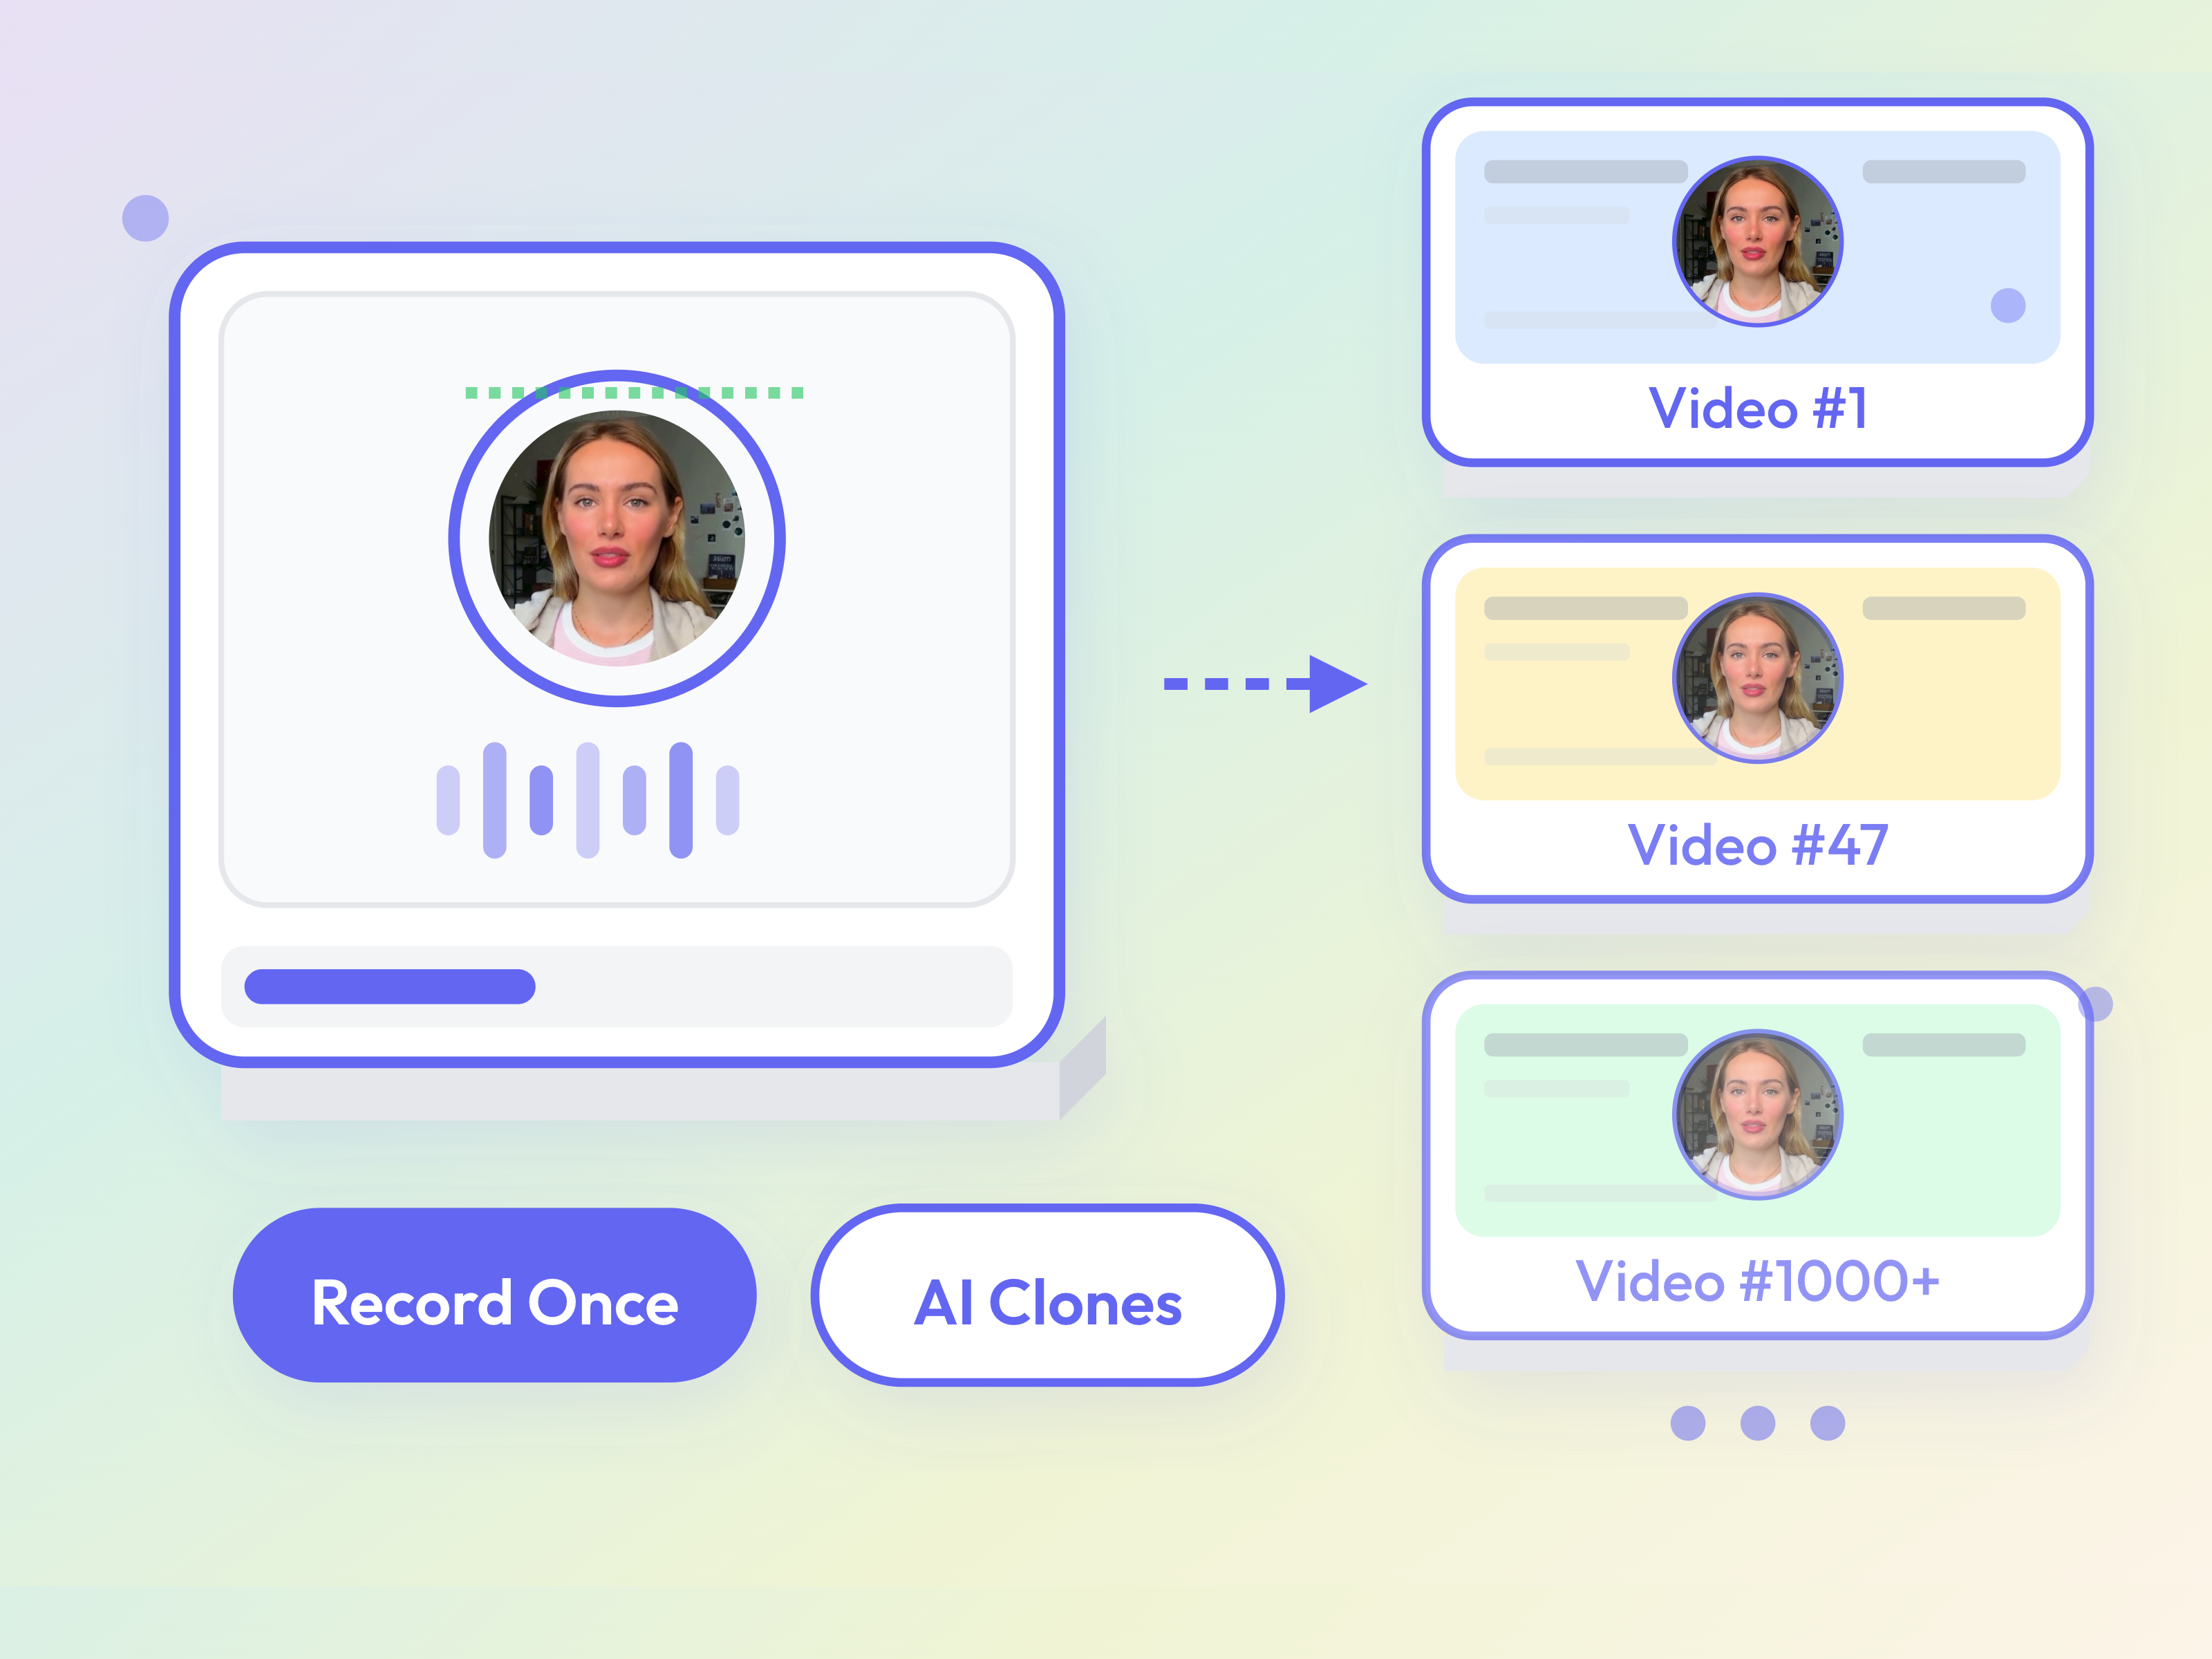The width and height of the screenshot is (2212, 1659).
Task: Open the Video #47 card label
Action: tap(1757, 846)
